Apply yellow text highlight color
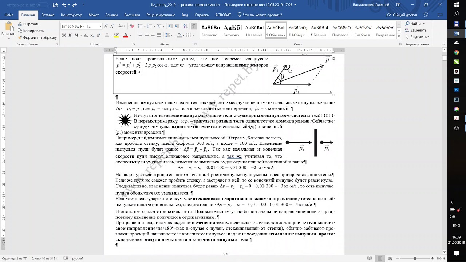Image resolution: width=466 pixels, height=262 pixels. point(116,35)
